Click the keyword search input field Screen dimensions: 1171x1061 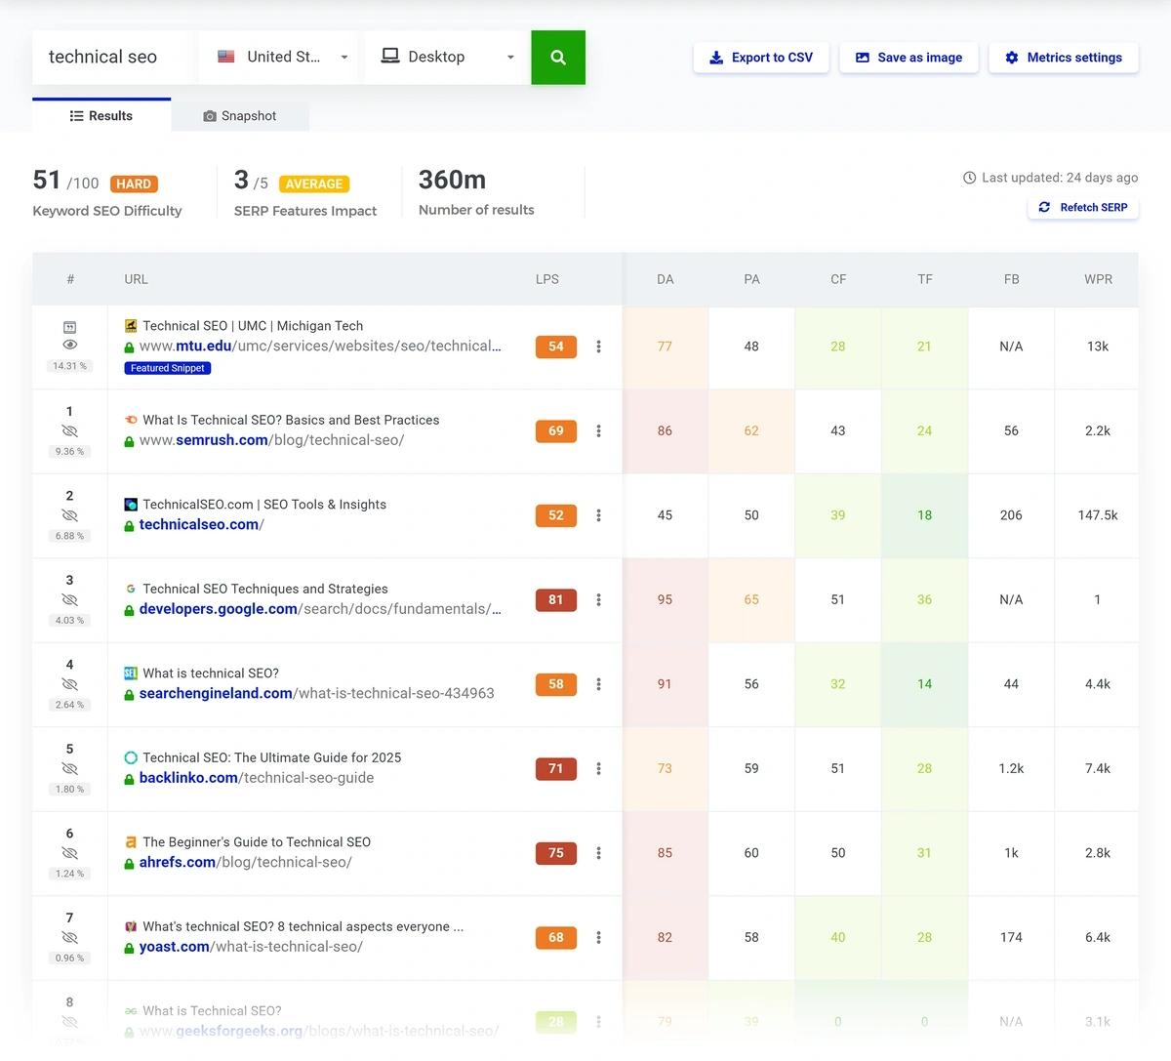[x=112, y=58]
